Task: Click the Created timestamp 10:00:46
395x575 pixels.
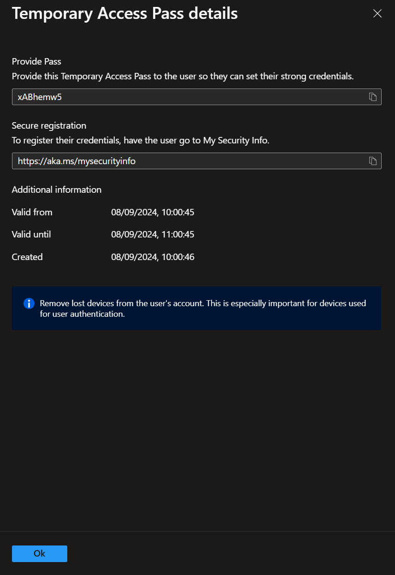Action: click(153, 257)
